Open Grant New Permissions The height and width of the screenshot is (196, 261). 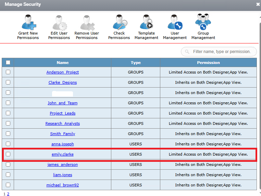tap(28, 27)
